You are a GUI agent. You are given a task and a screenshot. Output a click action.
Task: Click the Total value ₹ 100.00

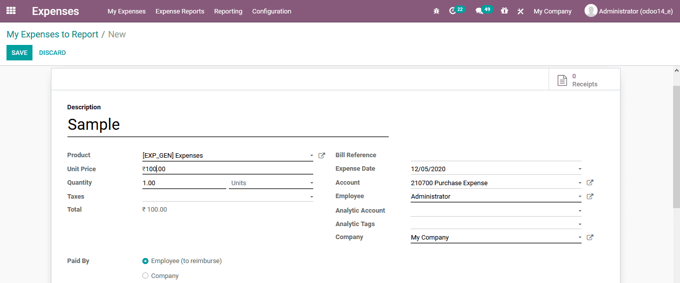(x=155, y=210)
